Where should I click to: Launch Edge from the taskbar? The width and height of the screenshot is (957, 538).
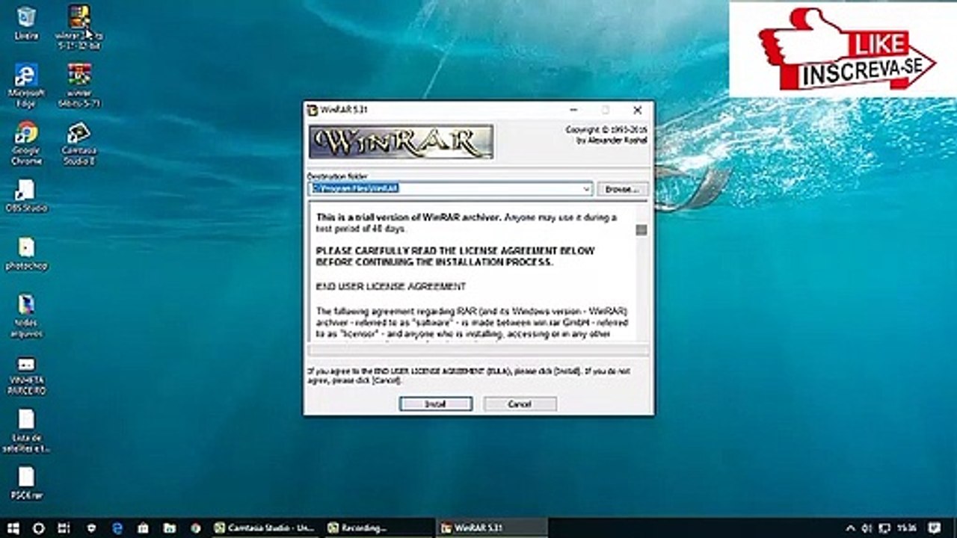click(117, 528)
